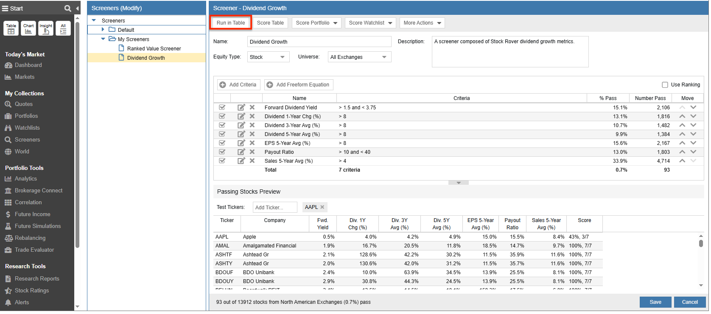This screenshot has height=314, width=711.
Task: Click the left sidebar scrollbar thumb
Action: 77,135
